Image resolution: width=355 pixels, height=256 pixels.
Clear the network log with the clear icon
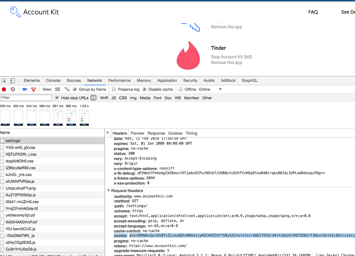13,89
